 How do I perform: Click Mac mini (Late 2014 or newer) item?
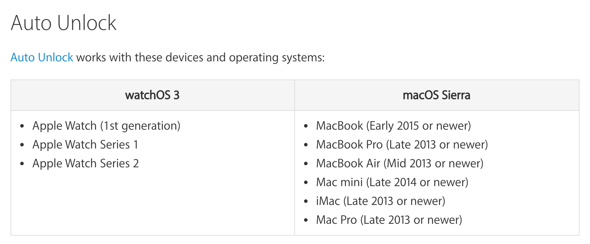pos(392,182)
